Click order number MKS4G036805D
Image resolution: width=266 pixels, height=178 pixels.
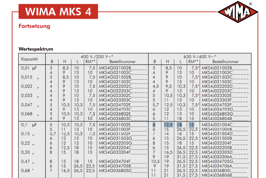point(115,170)
